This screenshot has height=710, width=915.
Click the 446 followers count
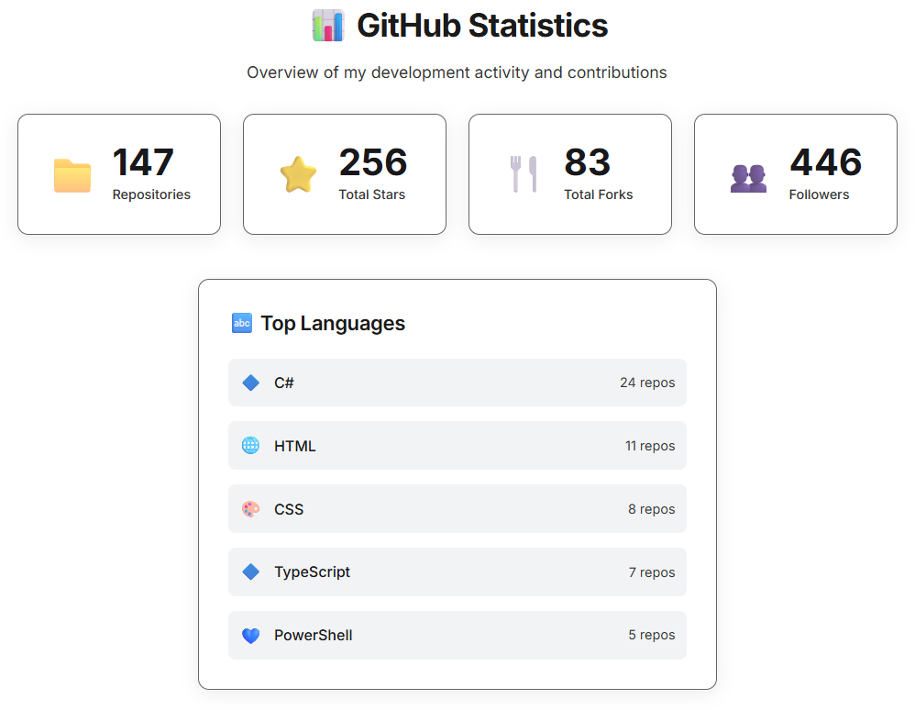(826, 161)
